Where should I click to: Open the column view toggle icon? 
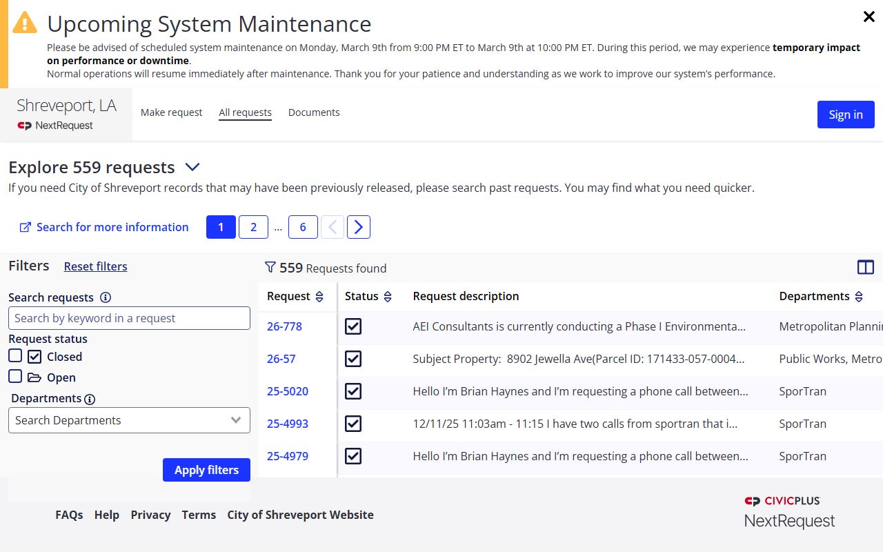[865, 268]
